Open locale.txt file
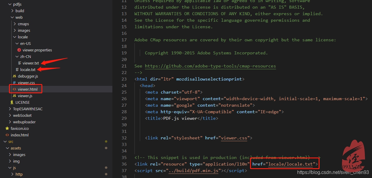Screen dimensions: 372x178 pos(28,70)
